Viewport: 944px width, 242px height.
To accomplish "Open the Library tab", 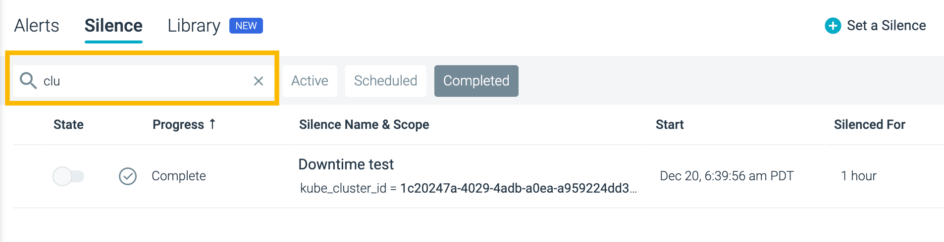I will click(194, 26).
